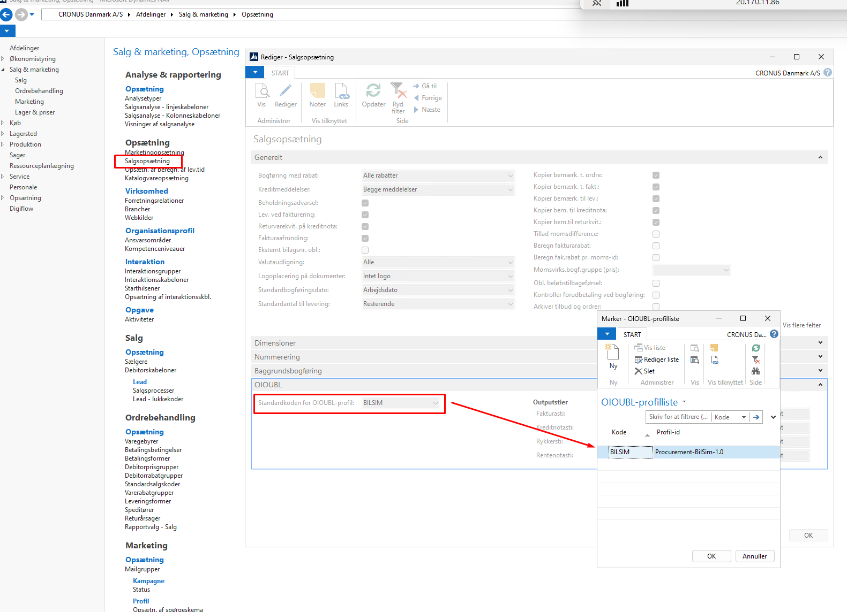The height and width of the screenshot is (612, 847).
Task: Click the Rediger liste icon
Action: coord(639,359)
